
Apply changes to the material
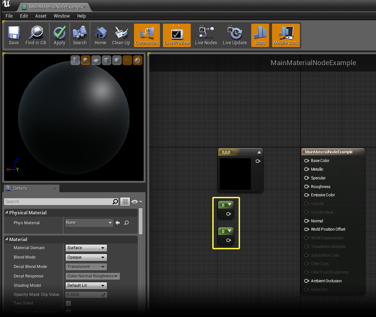[x=59, y=35]
